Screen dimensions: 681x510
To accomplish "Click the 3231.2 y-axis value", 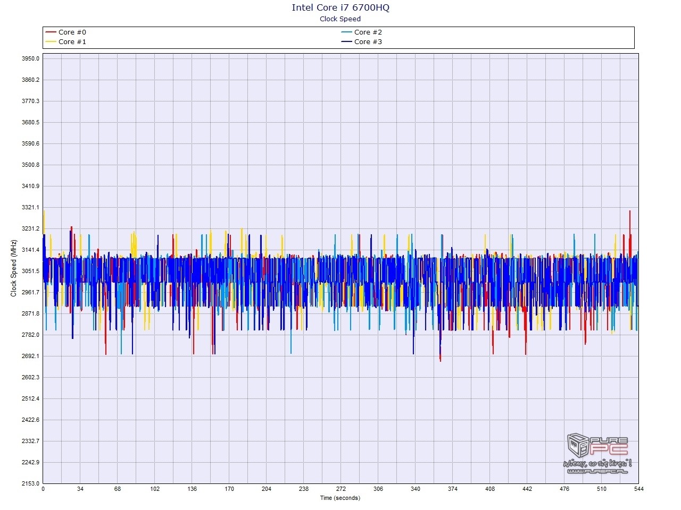I will click(31, 229).
